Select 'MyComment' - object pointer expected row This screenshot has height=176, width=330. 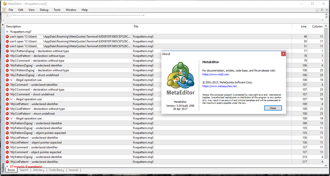(x=164, y=152)
